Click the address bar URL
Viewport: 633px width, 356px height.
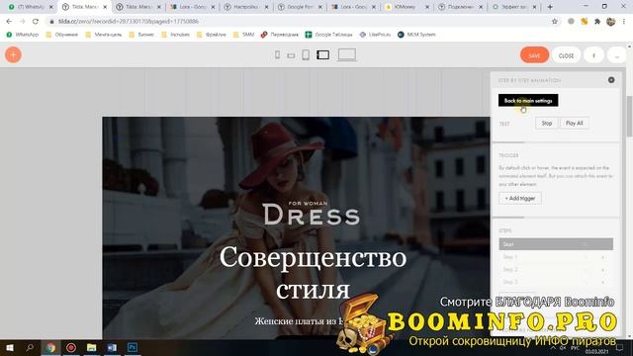pos(128,22)
